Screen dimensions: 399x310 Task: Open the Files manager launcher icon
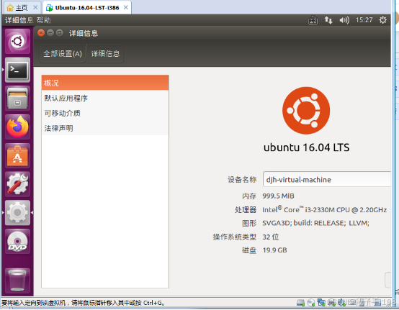pyautogui.click(x=17, y=99)
